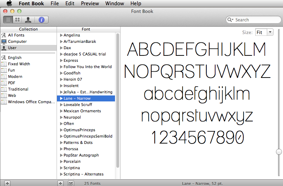Image resolution: width=283 pixels, height=186 pixels.
Task: Open the Window menu
Action: (x=115, y=4)
